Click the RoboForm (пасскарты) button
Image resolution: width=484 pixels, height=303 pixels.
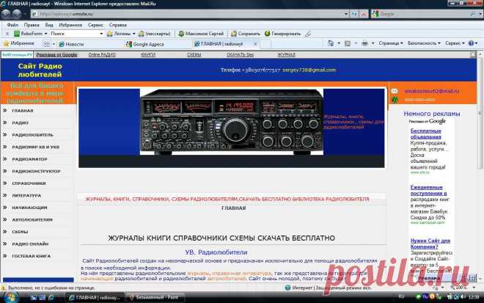click(x=154, y=33)
